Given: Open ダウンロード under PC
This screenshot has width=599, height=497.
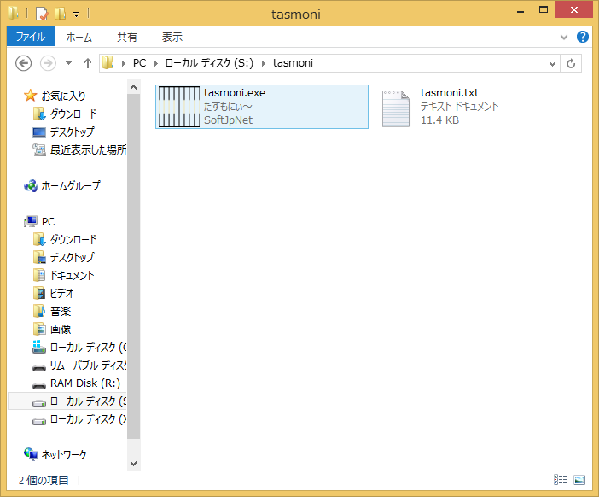Looking at the screenshot, I should tap(73, 240).
